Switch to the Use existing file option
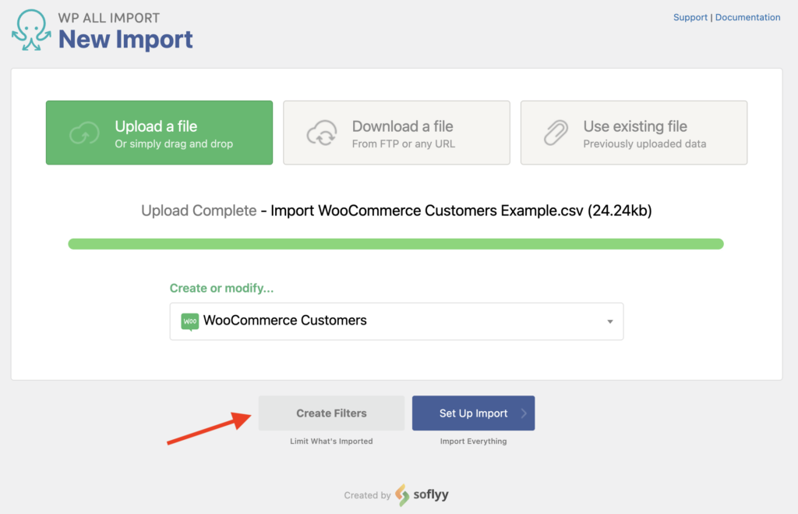798x514 pixels. [634, 133]
